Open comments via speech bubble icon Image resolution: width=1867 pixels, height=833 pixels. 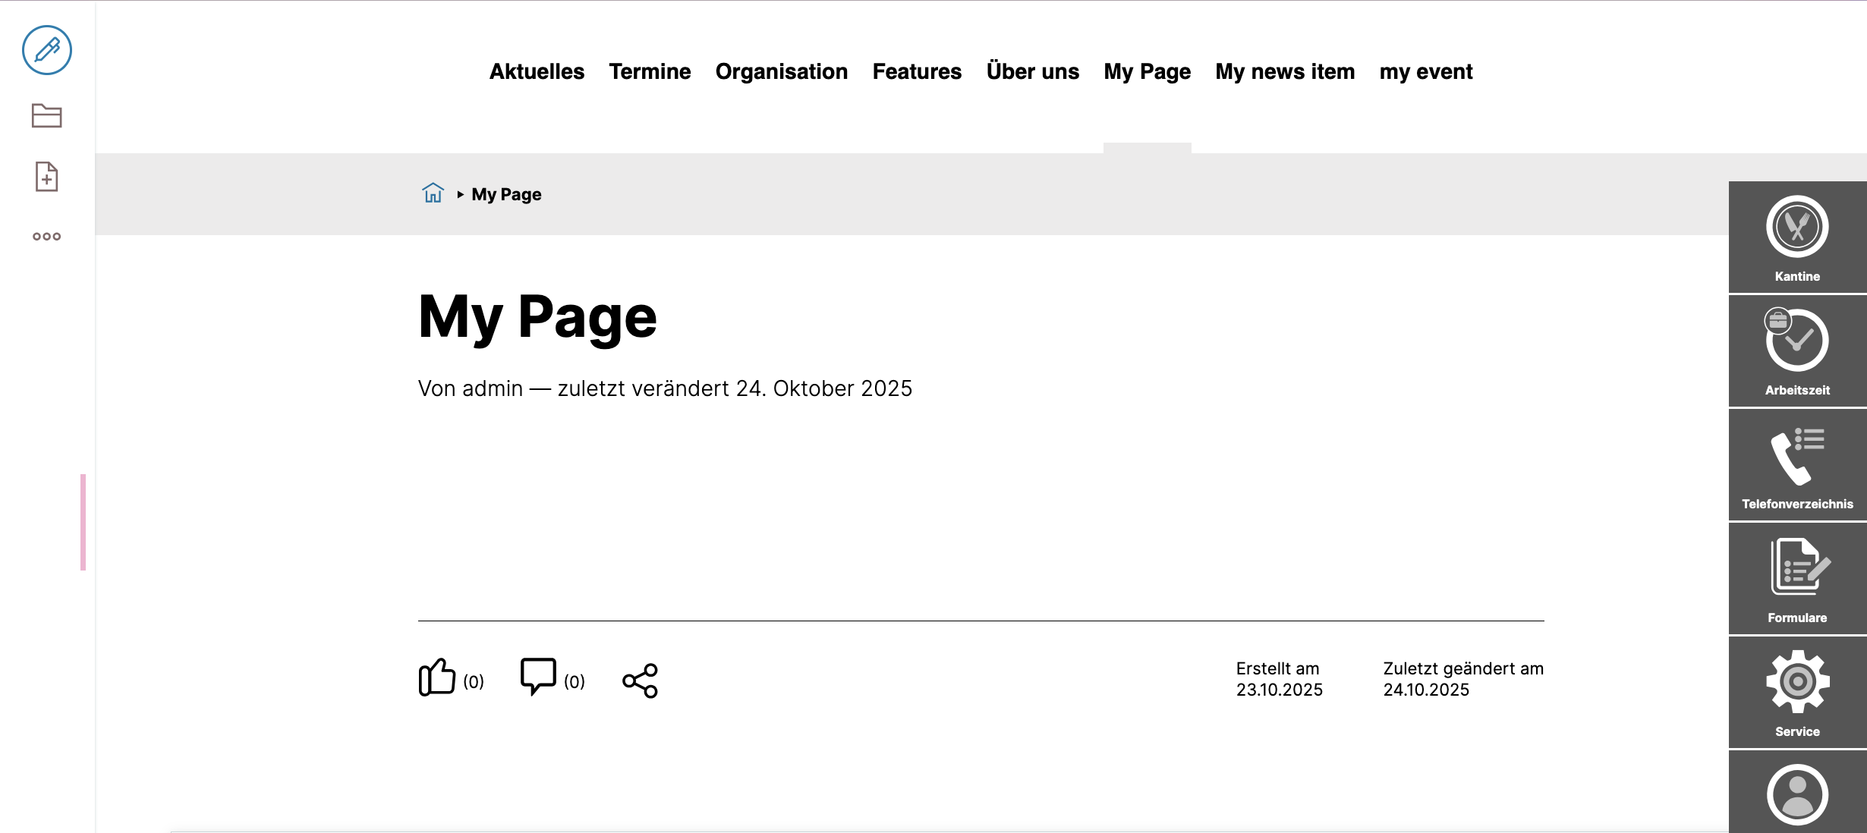(538, 677)
